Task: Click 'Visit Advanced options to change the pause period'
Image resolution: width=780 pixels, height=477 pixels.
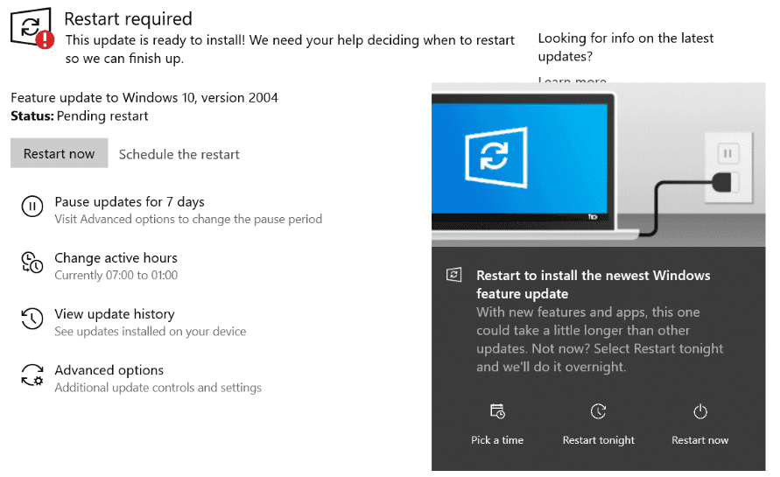Action: (x=188, y=219)
